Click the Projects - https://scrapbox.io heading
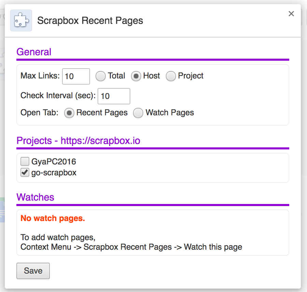The width and height of the screenshot is (307, 292). tap(78, 141)
